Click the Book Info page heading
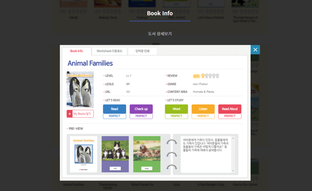Image resolution: width=312 pixels, height=191 pixels. click(160, 13)
